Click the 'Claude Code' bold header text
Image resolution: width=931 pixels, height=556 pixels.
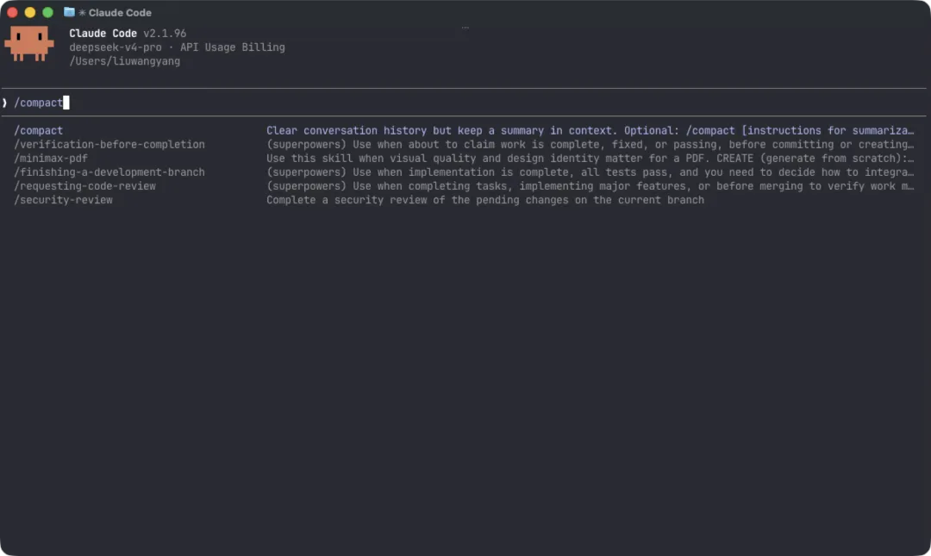103,34
